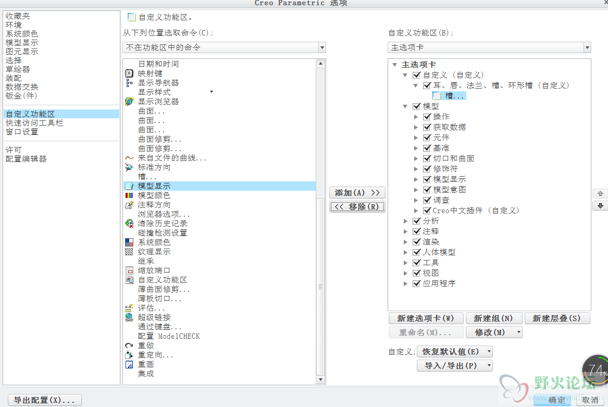Expand the 注释 tab node

(x=405, y=231)
